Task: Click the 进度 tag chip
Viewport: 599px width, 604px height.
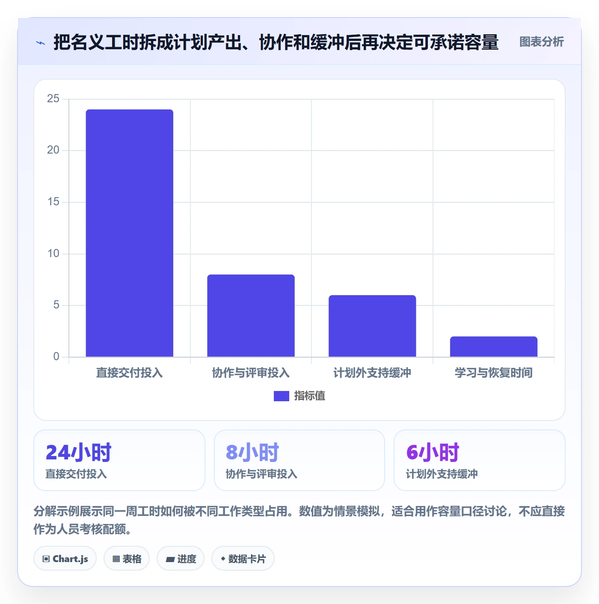Action: (x=181, y=559)
